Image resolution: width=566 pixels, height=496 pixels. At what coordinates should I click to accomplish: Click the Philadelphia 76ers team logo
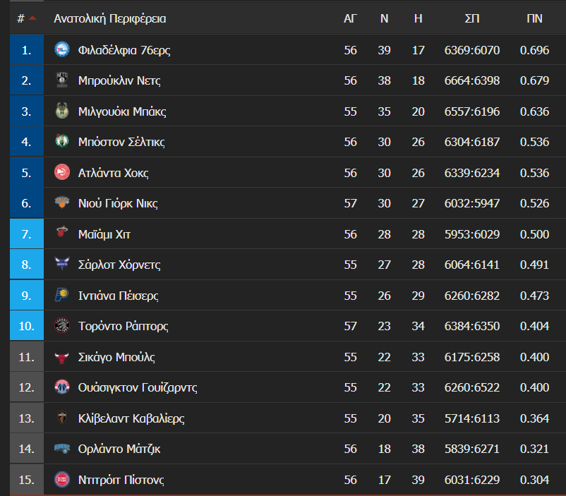coord(61,49)
